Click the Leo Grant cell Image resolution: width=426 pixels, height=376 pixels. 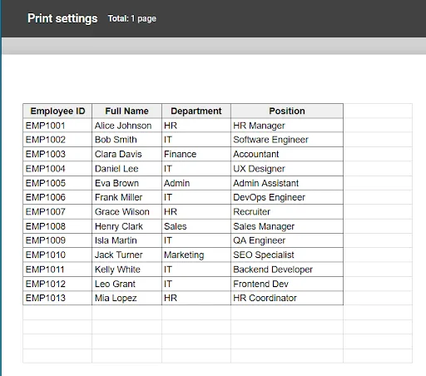[126, 284]
